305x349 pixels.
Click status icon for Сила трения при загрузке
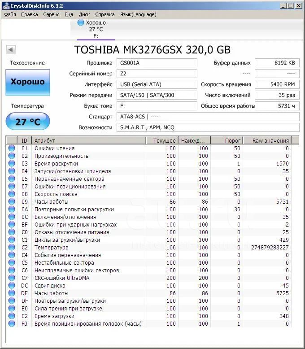coord(12,308)
